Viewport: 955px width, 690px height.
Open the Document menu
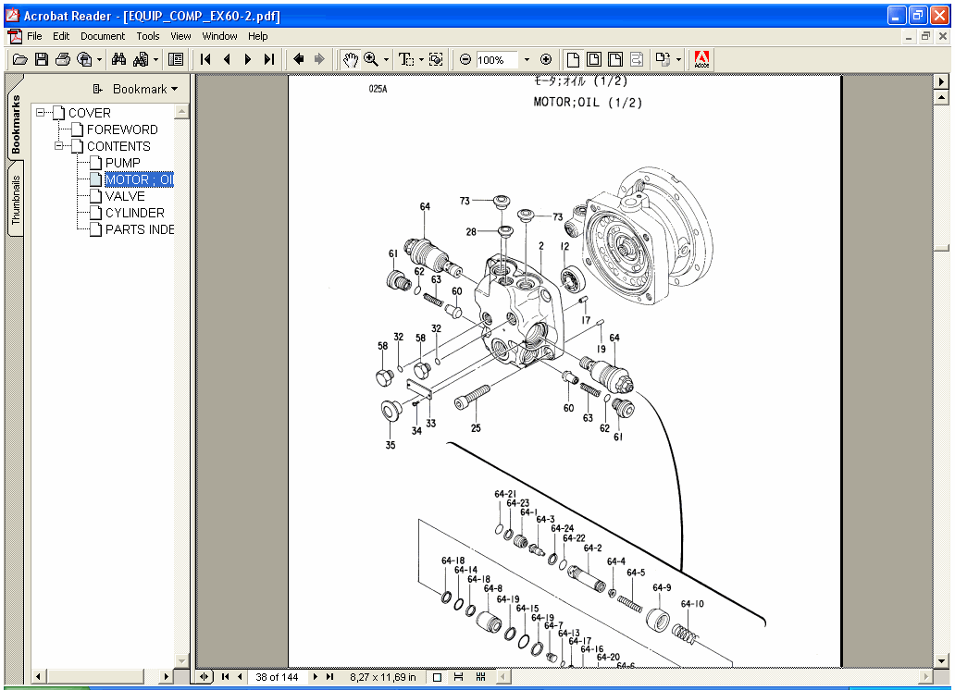[x=103, y=36]
